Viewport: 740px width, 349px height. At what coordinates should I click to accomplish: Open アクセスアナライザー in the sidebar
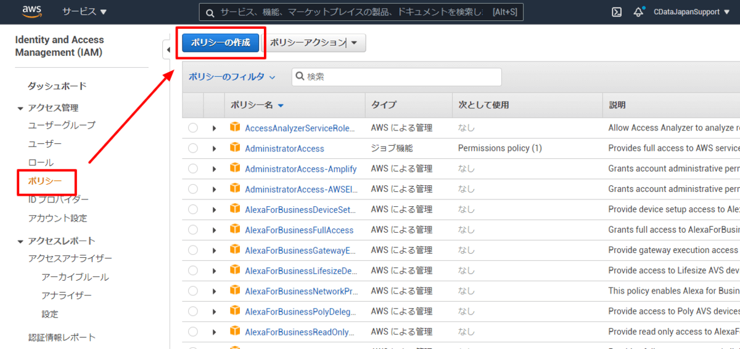click(x=70, y=259)
